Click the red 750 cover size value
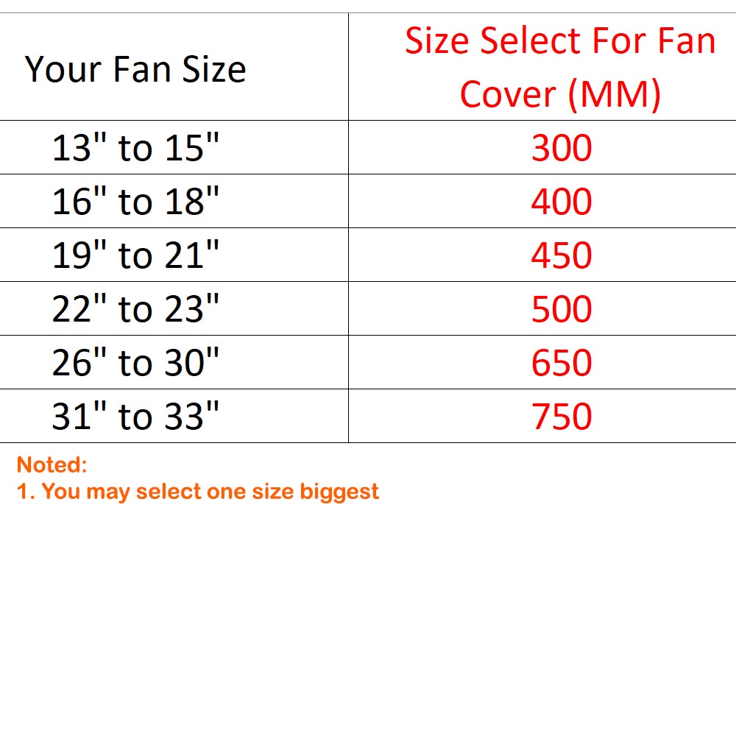The width and height of the screenshot is (736, 736). [562, 417]
